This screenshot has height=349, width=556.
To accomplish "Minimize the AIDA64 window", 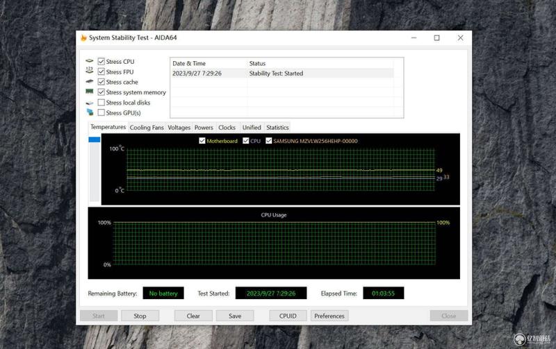I will 414,38.
